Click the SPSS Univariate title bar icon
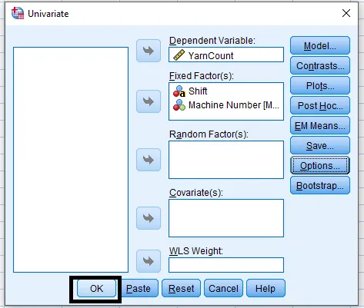The width and height of the screenshot is (364, 308). [18, 13]
